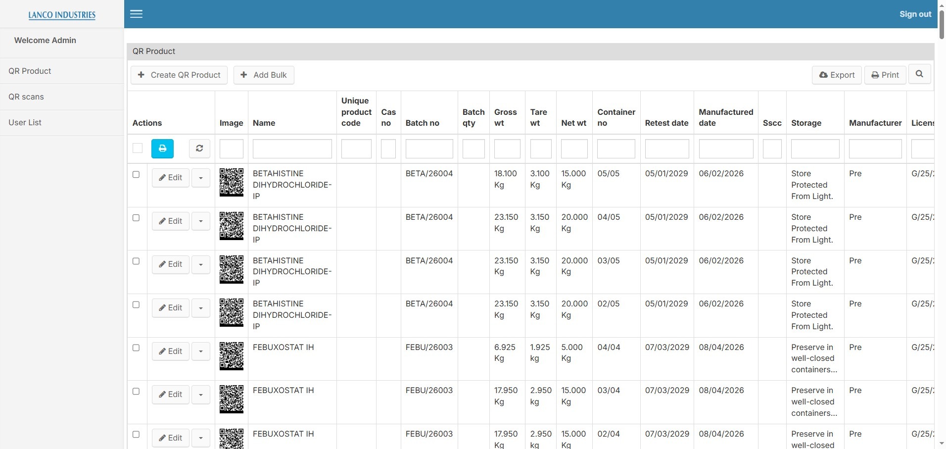The width and height of the screenshot is (946, 449).
Task: Click the Lanco Industries logo
Action: (62, 15)
